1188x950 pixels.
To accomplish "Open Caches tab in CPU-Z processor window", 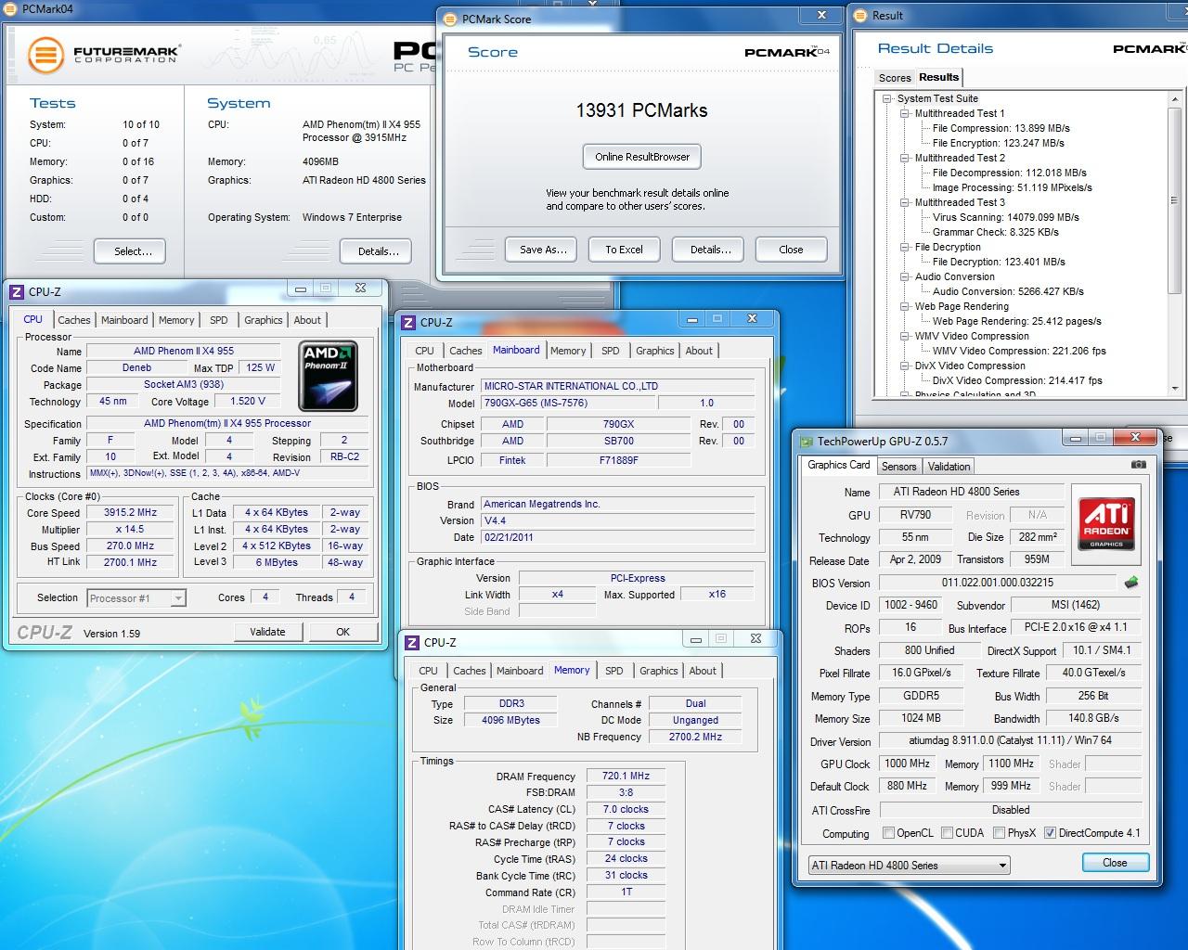I will tap(74, 320).
